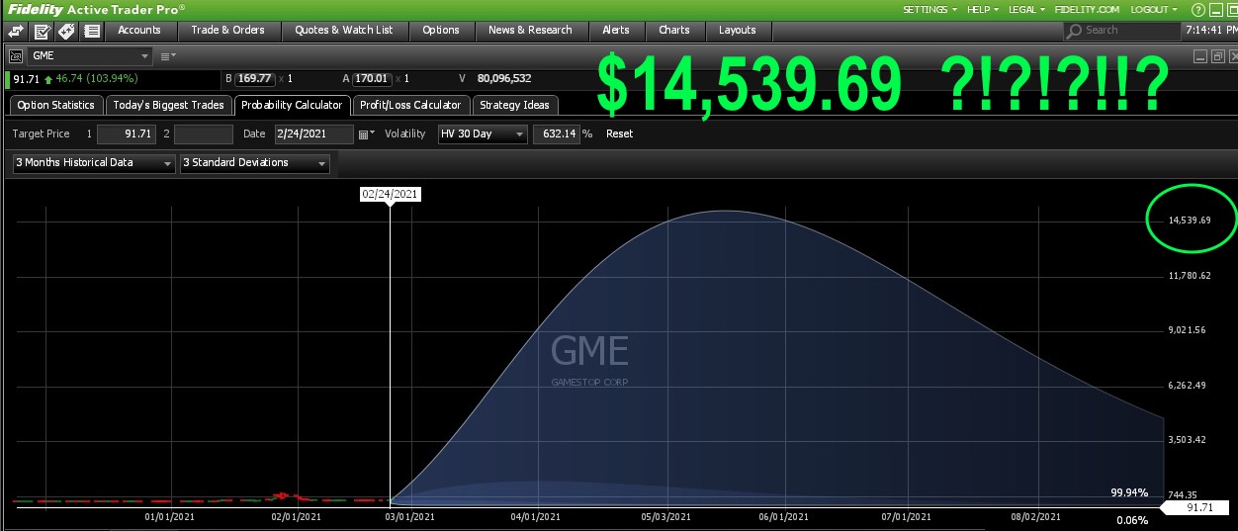1238x531 pixels.
Task: Click the 7:14:41 PM clock display
Action: [x=1210, y=31]
